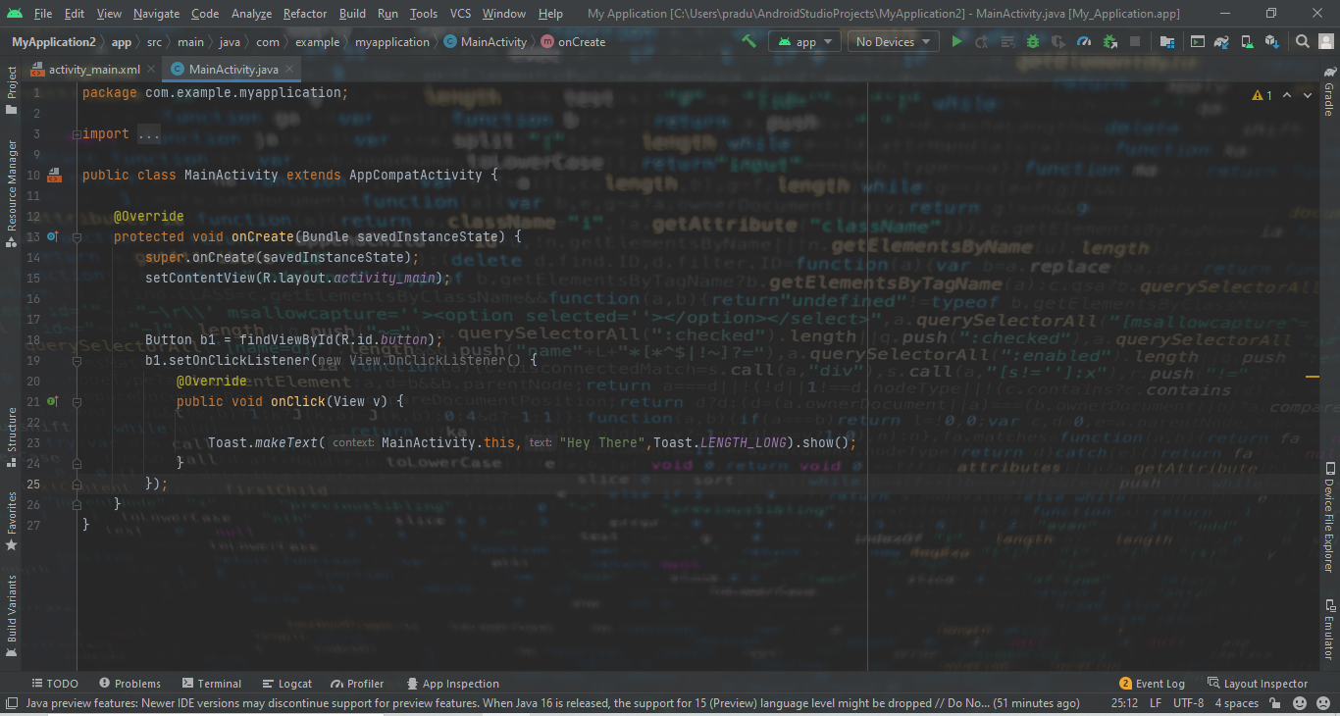Image resolution: width=1340 pixels, height=716 pixels.
Task: Open Run Anything terminal-style toolbar icon
Action: (1198, 41)
